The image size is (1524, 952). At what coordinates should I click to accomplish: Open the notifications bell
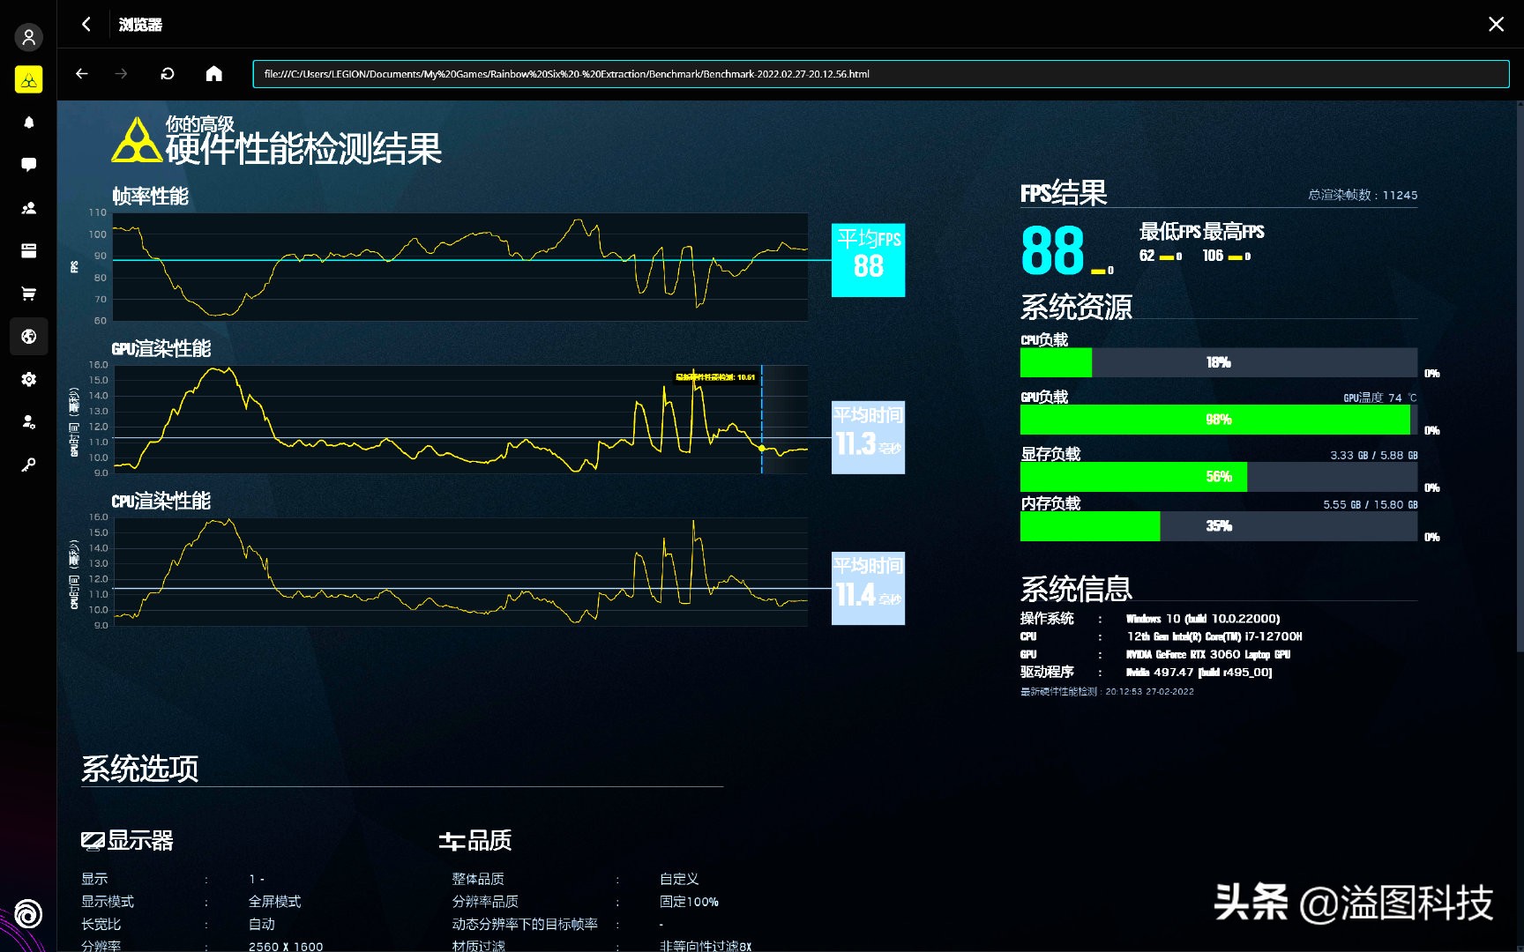coord(29,122)
